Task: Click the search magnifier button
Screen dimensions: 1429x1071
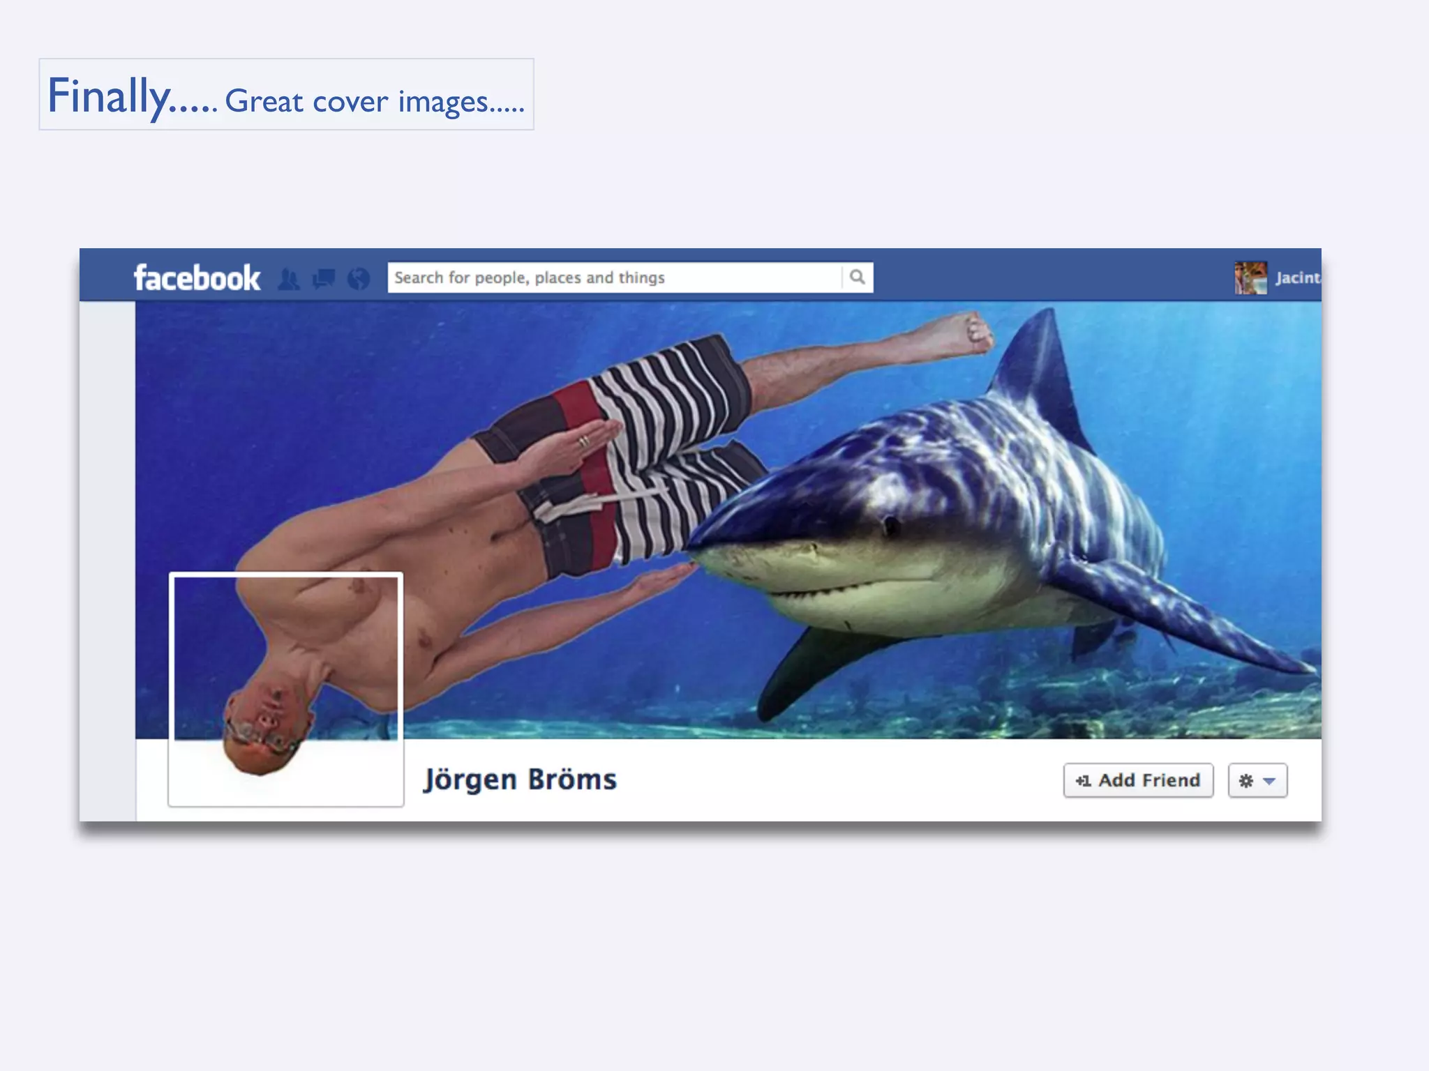Action: tap(858, 278)
